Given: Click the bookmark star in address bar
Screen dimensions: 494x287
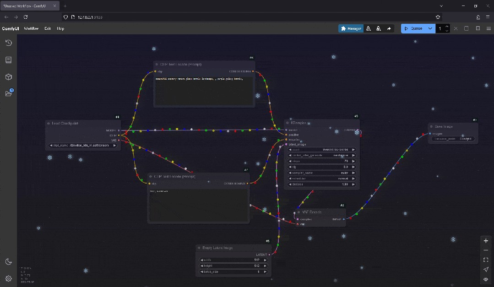Looking at the screenshot, I should 438,17.
